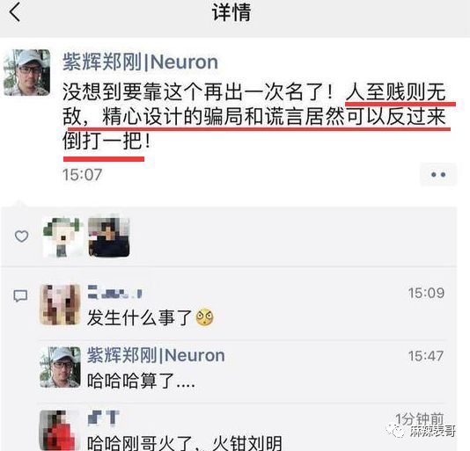The image size is (470, 451).
Task: Open avatar of the 15:09 commenter
Action: pyautogui.click(x=60, y=305)
